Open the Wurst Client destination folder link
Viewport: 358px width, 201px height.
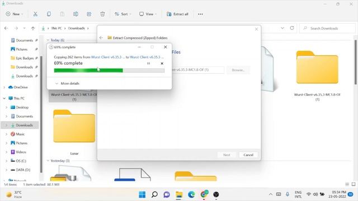tap(147, 57)
